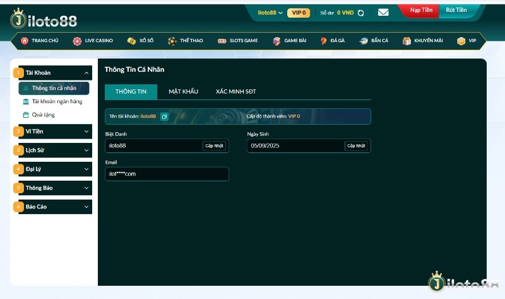
Task: Click the Nạp Tiền deposit button
Action: (x=421, y=10)
